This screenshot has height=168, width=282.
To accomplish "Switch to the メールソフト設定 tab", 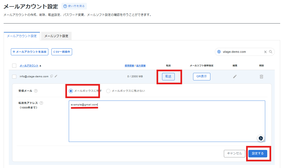I will pos(56,36).
